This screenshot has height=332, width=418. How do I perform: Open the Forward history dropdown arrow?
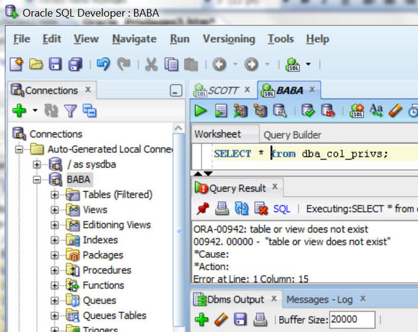[x=267, y=64]
